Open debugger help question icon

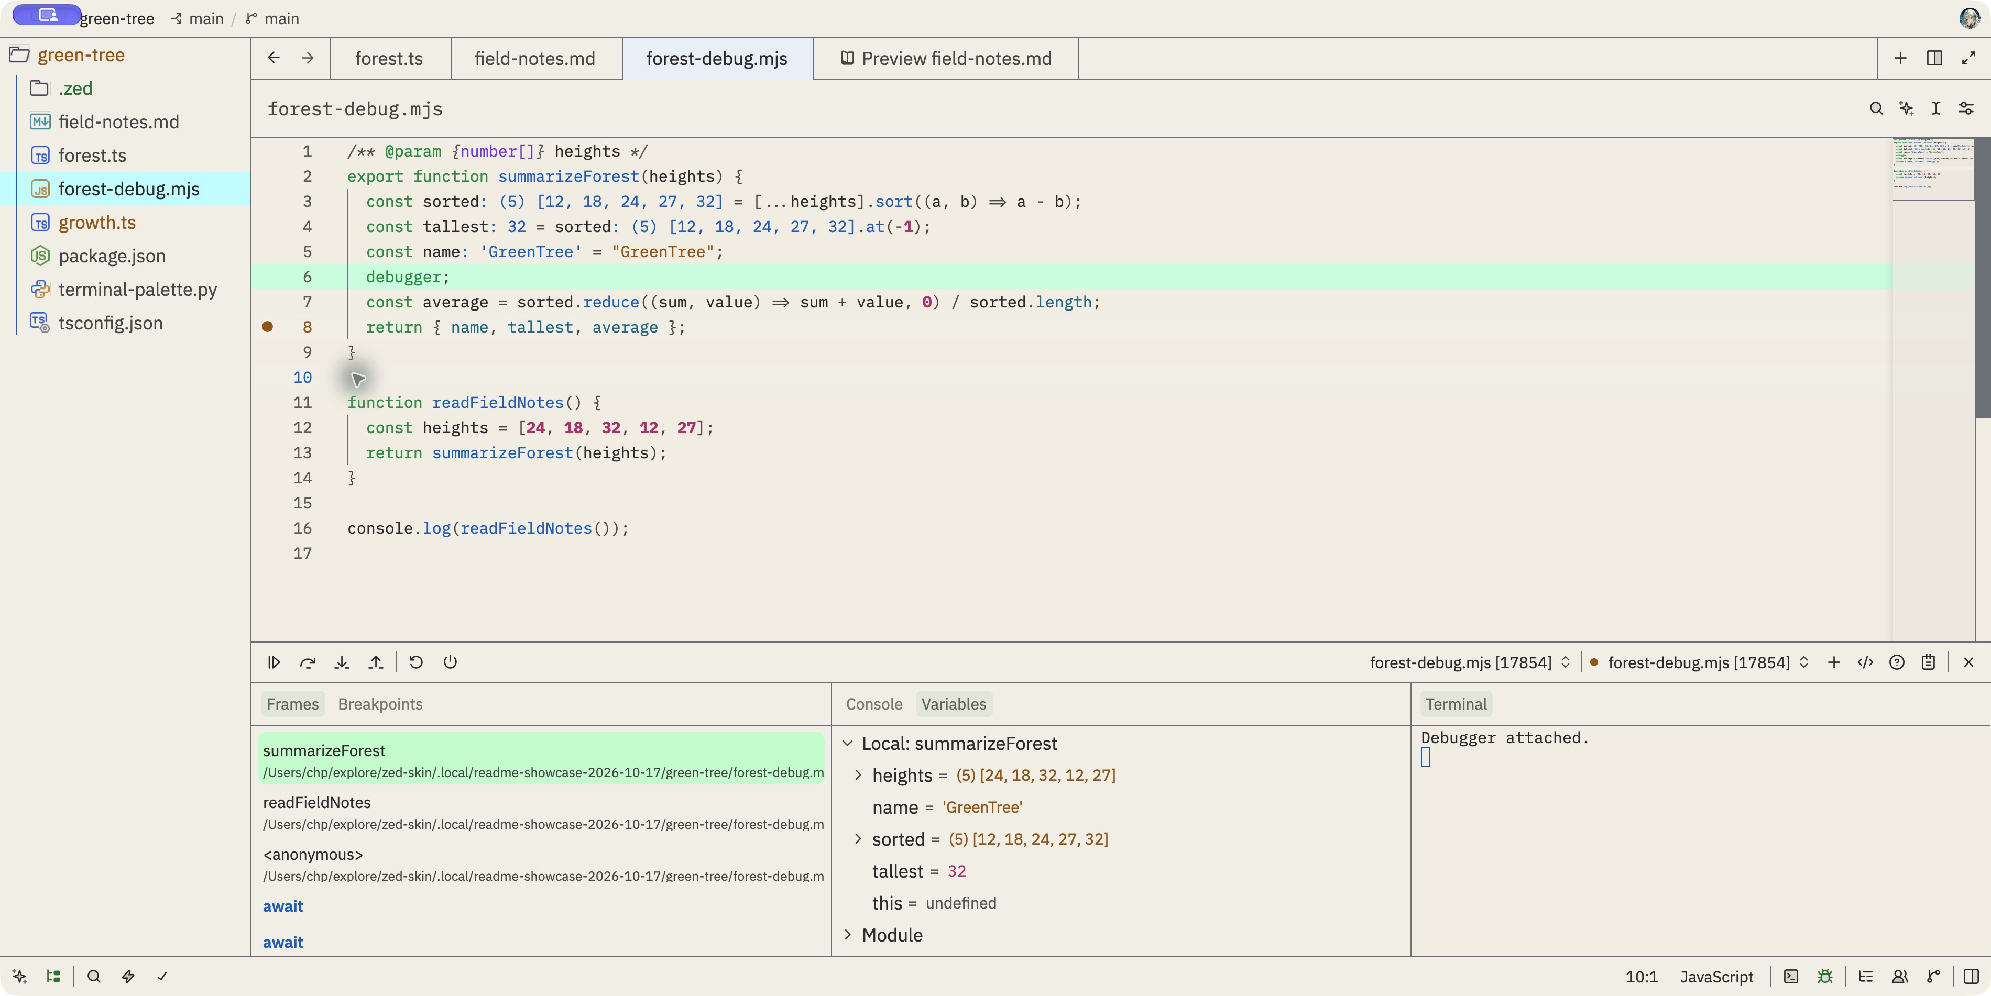click(x=1897, y=662)
